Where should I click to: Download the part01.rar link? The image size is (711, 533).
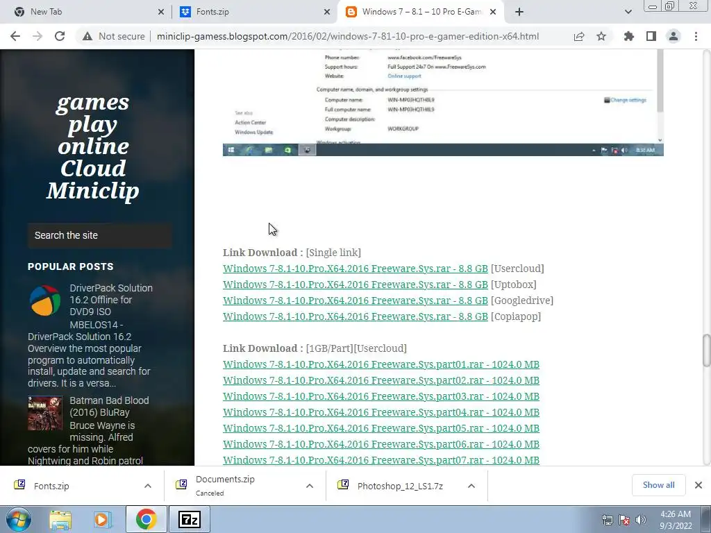pos(381,364)
